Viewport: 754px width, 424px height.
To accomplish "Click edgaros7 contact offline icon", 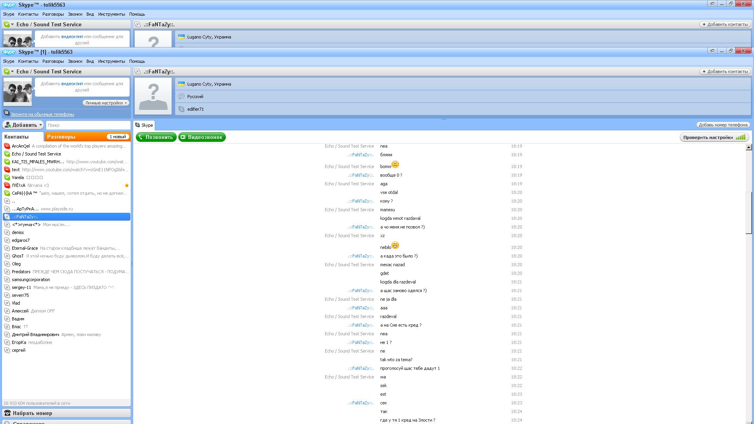I will tap(7, 240).
